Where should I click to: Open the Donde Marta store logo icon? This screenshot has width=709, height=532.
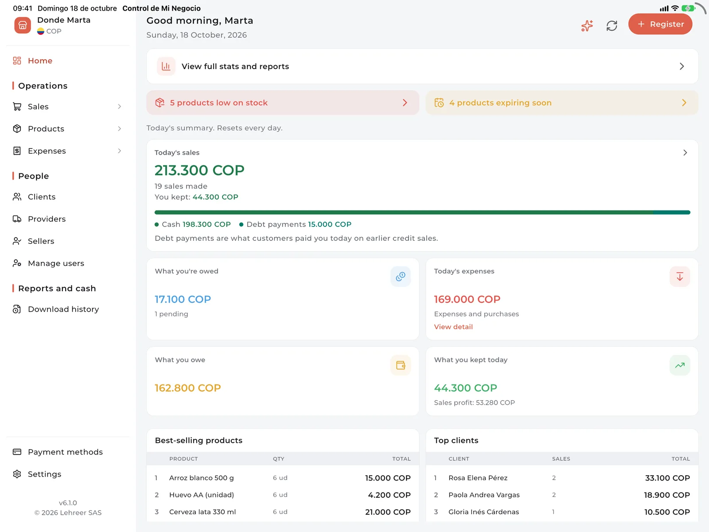(23, 25)
